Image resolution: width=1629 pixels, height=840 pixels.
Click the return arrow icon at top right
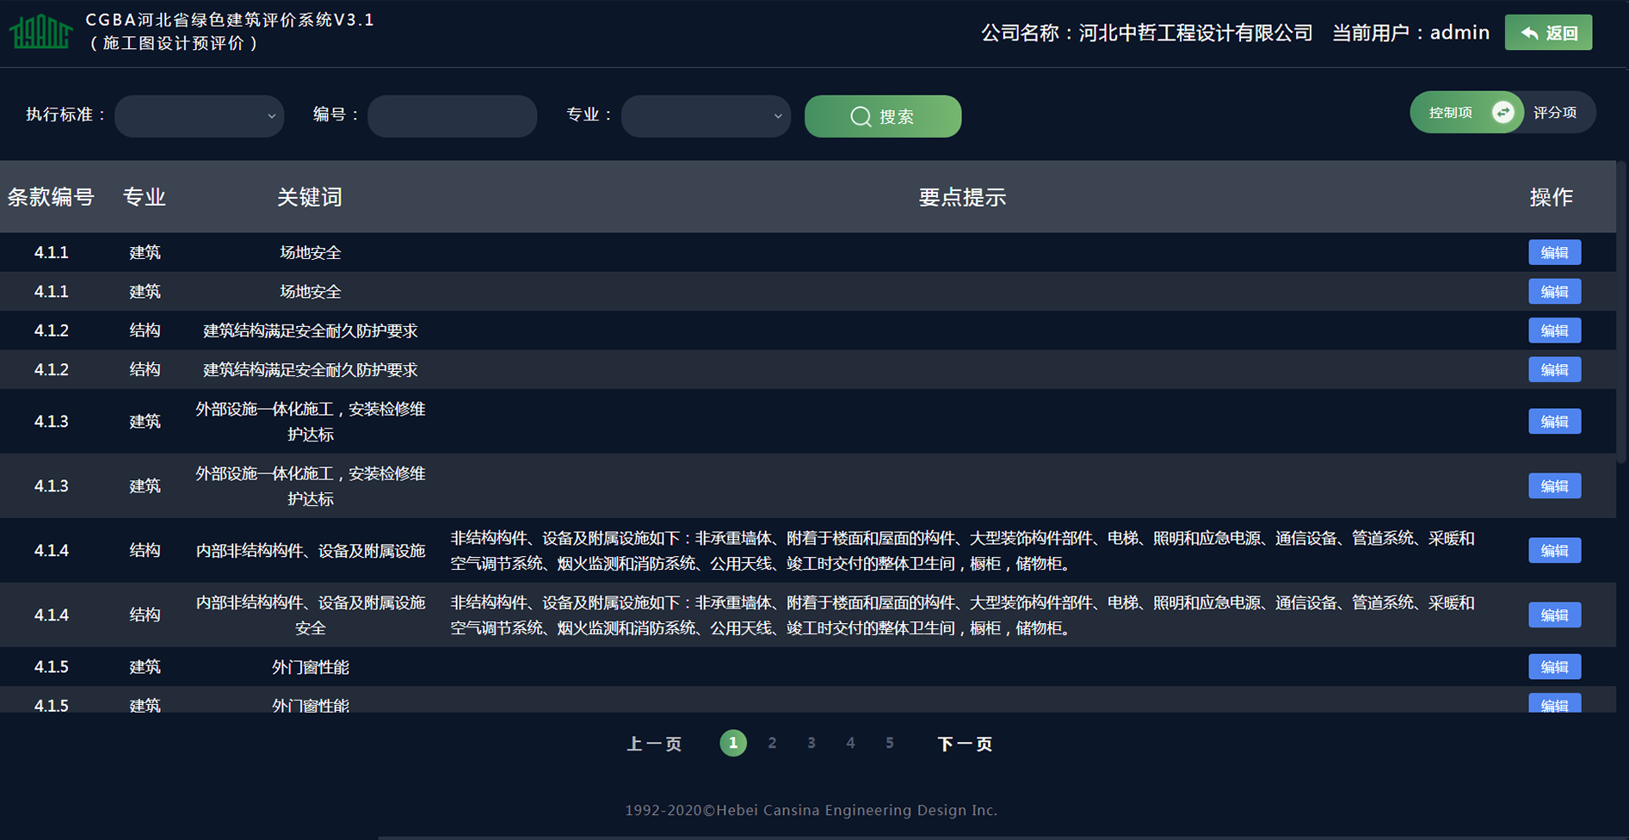point(1529,33)
